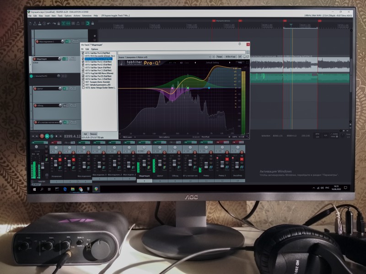Toggle Pro-Q 3 full screen icon

(x=247, y=63)
